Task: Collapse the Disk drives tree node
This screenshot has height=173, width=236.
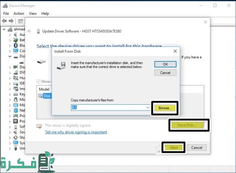Action: (x=10, y=56)
